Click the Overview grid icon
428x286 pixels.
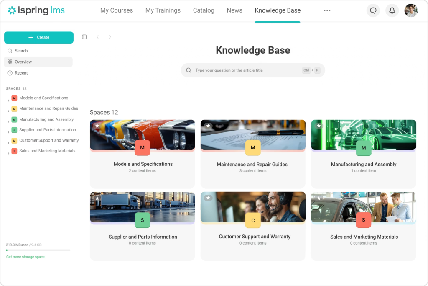10,62
